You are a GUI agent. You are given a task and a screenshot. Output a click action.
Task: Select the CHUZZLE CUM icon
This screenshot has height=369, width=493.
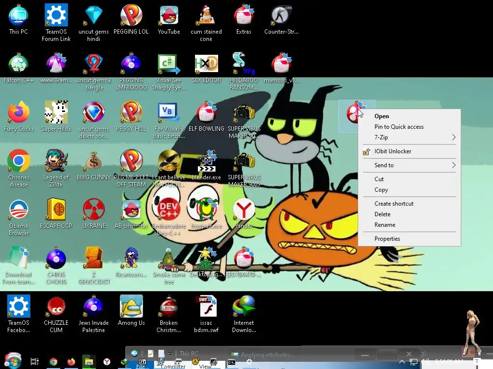tap(56, 314)
